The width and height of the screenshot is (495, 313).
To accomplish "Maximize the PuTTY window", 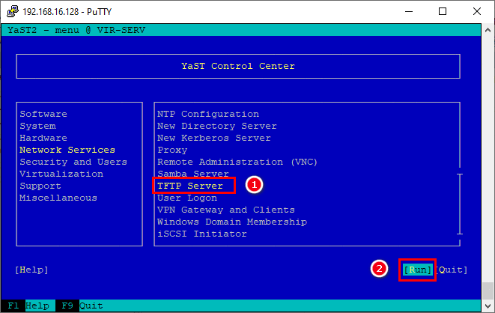I will point(443,11).
